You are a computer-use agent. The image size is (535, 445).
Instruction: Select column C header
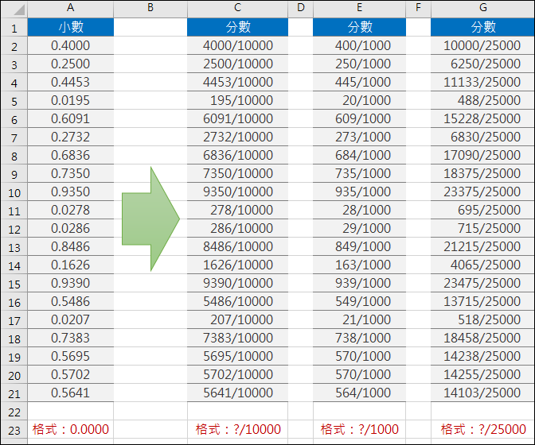(x=237, y=8)
